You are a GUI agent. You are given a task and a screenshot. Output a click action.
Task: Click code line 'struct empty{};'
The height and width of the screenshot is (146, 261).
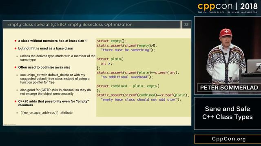[112, 41]
